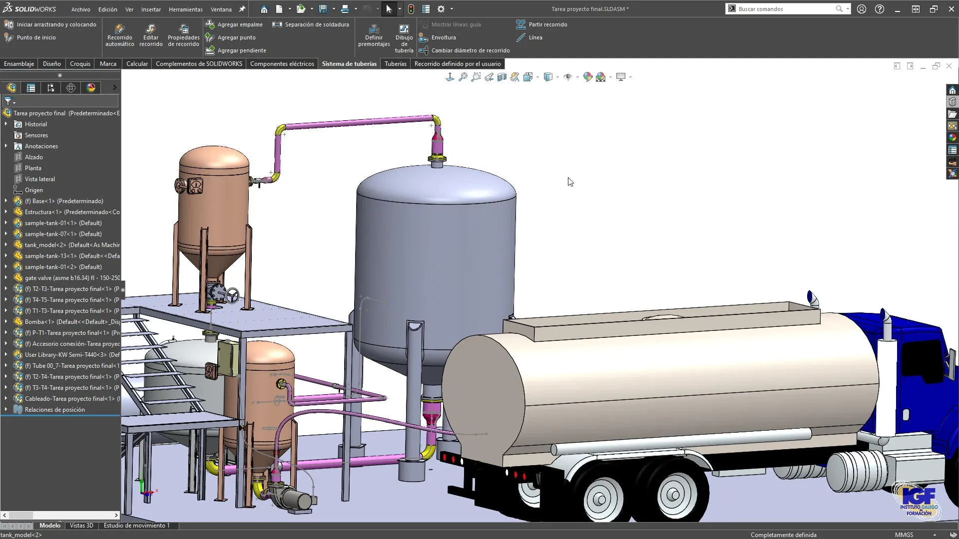The image size is (959, 539).
Task: Click the Home icon in title bar
Action: pos(264,9)
